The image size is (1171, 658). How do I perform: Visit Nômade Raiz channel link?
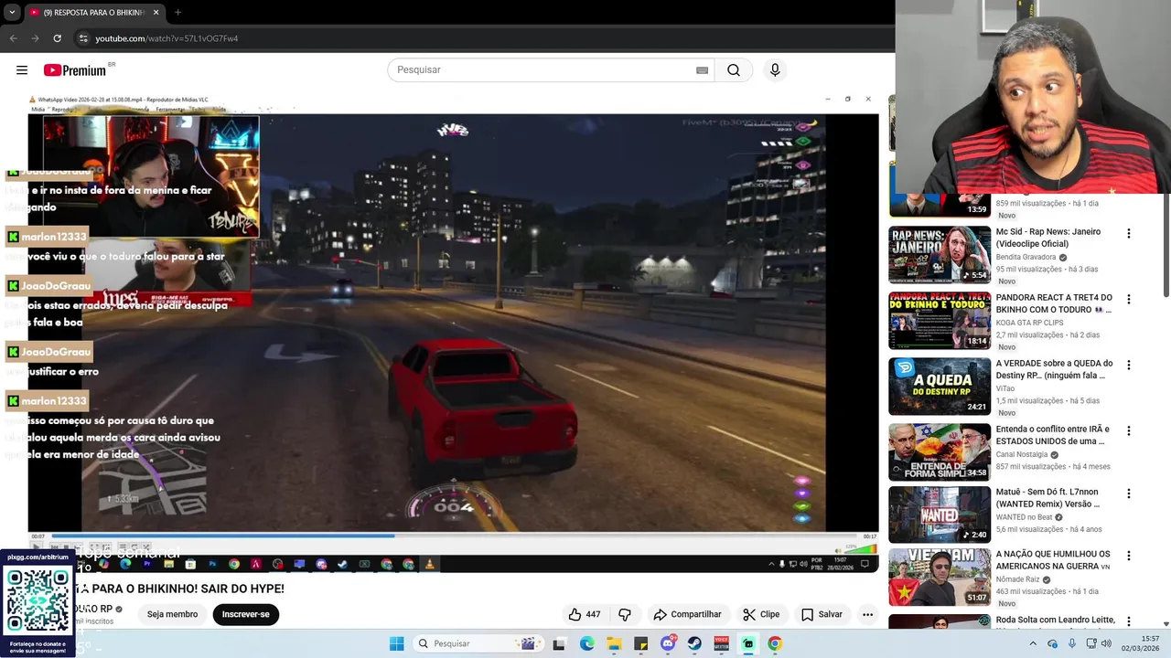coord(1019,579)
